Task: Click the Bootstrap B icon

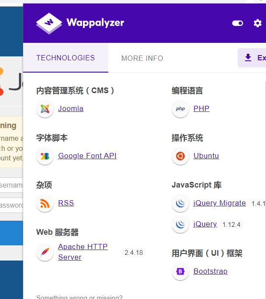Action: [180, 271]
